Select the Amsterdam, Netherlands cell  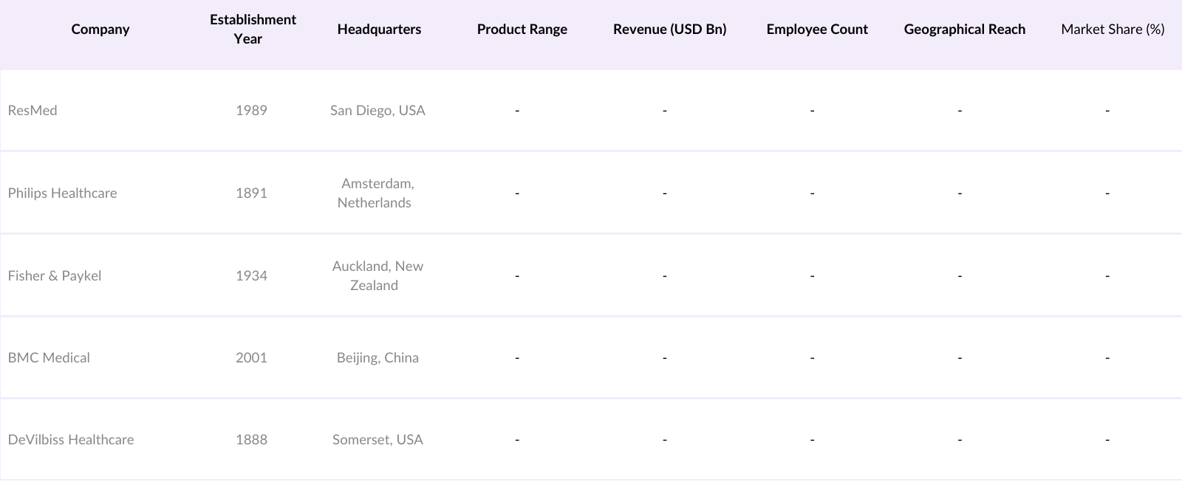click(376, 193)
